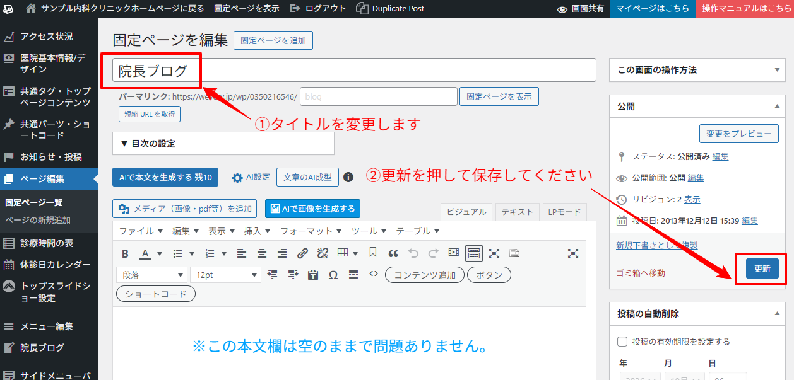Insert a numbered list

[x=210, y=253]
